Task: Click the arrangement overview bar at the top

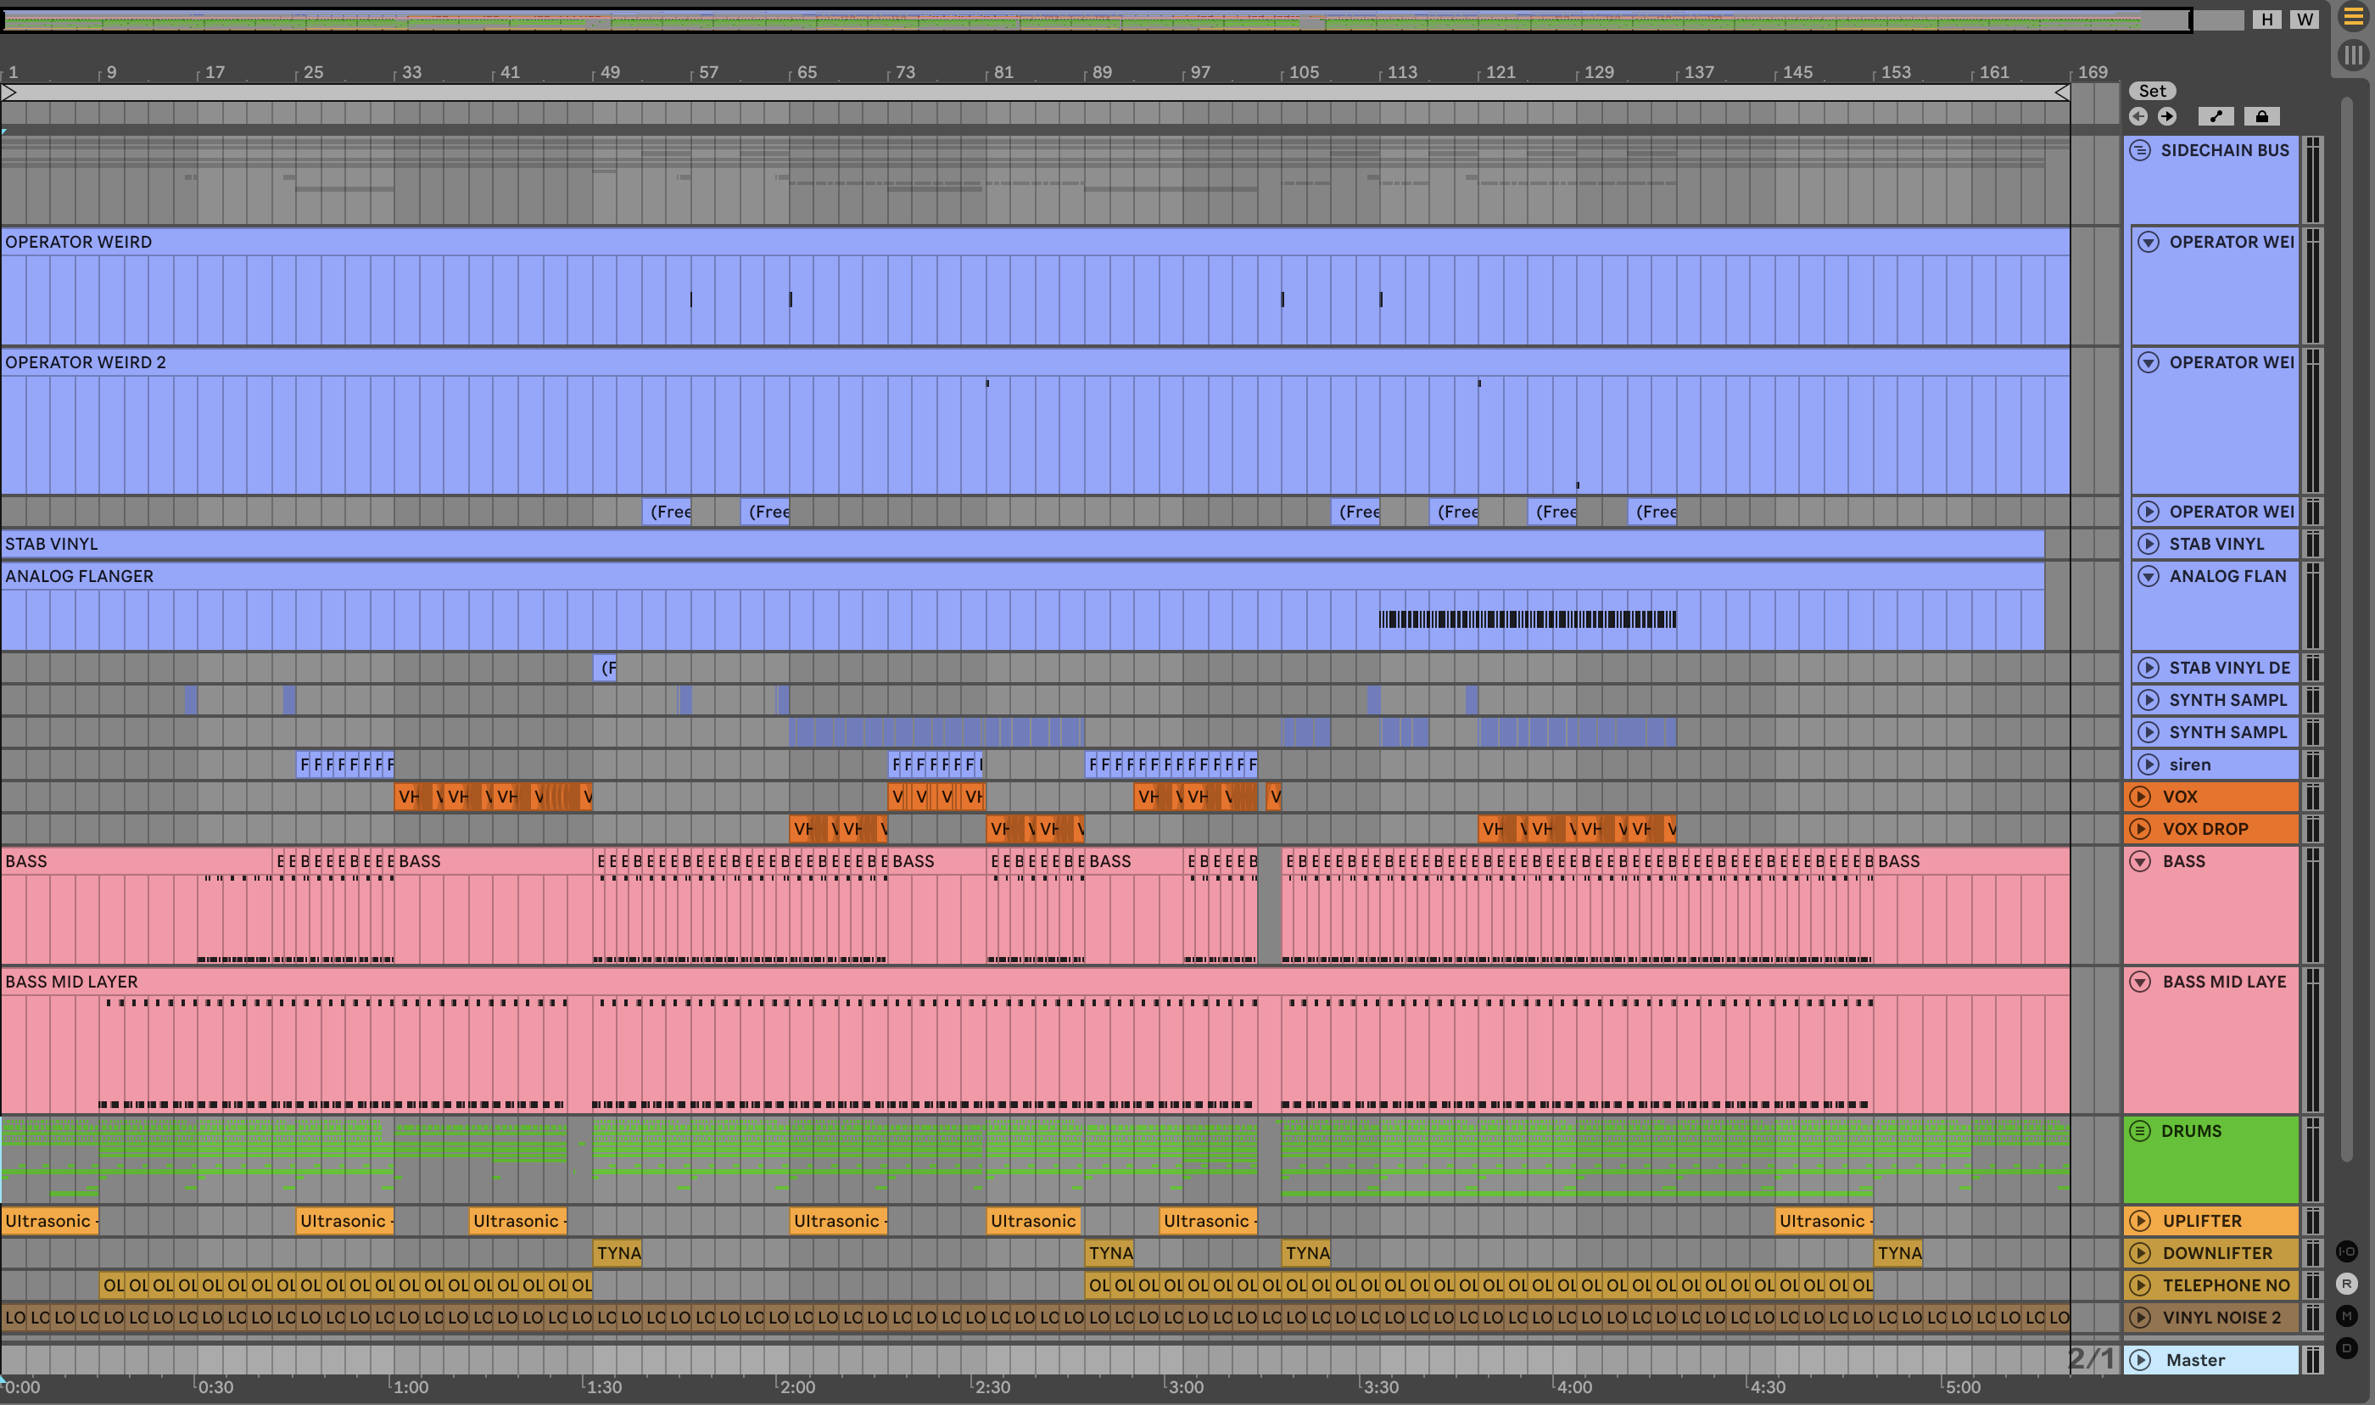Action: click(x=1088, y=20)
